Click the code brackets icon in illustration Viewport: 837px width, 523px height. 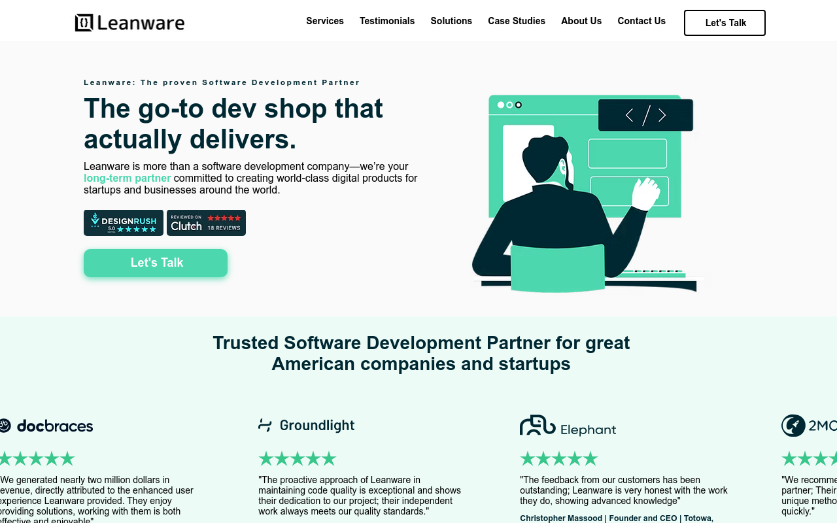[x=645, y=115]
